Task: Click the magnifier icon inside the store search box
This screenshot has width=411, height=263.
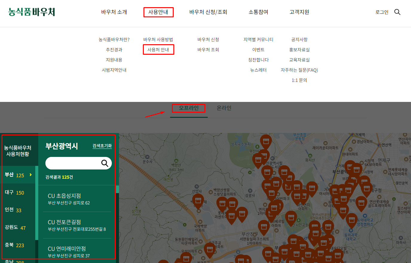Action: tap(105, 163)
